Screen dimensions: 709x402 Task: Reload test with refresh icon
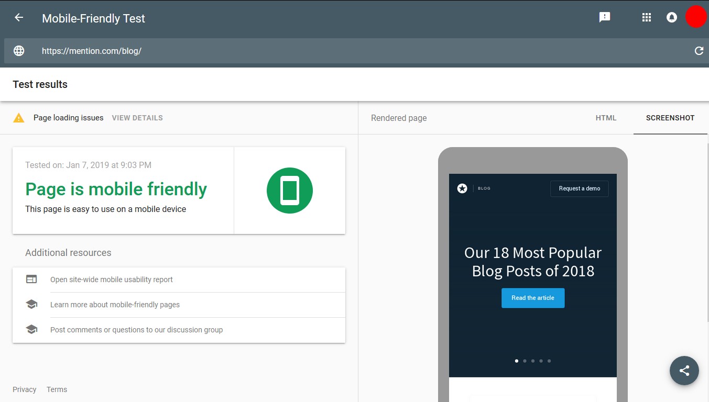(699, 51)
